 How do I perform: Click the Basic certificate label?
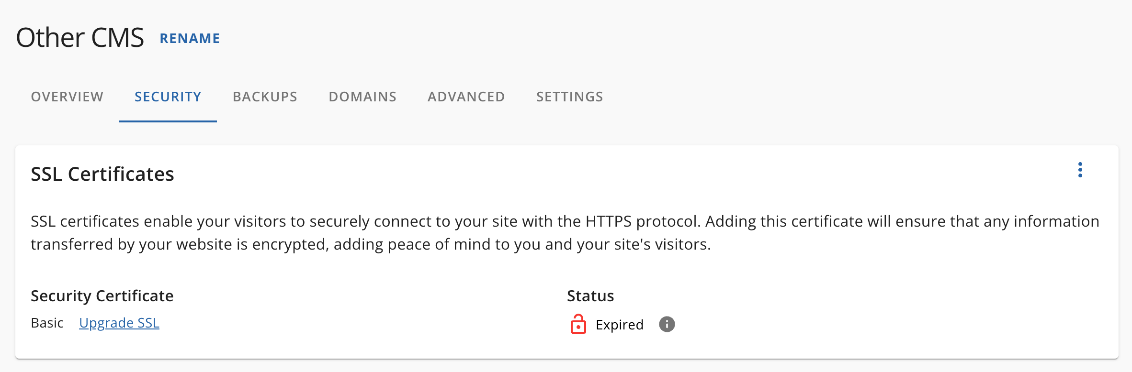pos(47,323)
